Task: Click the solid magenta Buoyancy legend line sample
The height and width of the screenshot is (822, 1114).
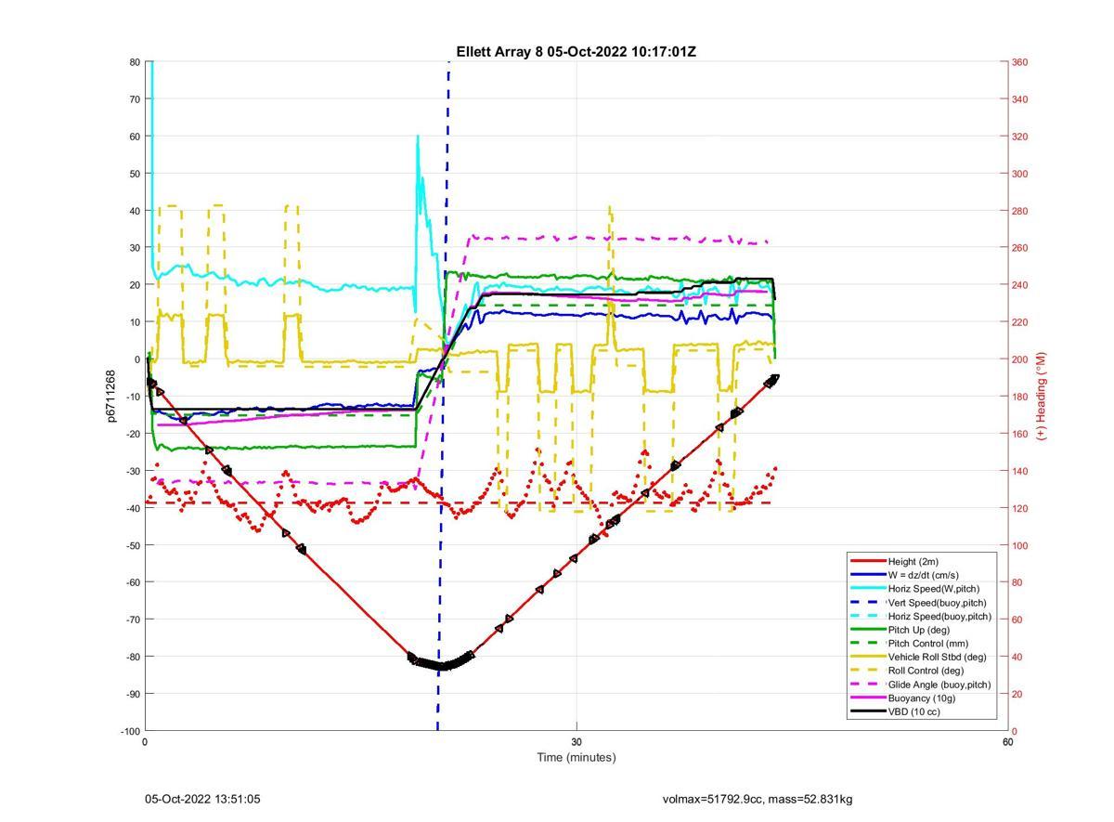Action: [867, 698]
